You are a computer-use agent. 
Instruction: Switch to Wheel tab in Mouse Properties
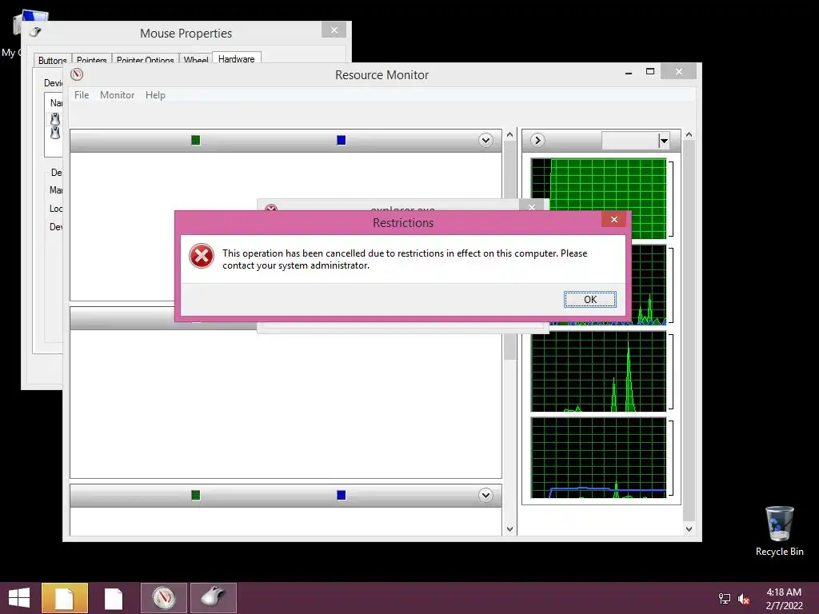pyautogui.click(x=196, y=60)
